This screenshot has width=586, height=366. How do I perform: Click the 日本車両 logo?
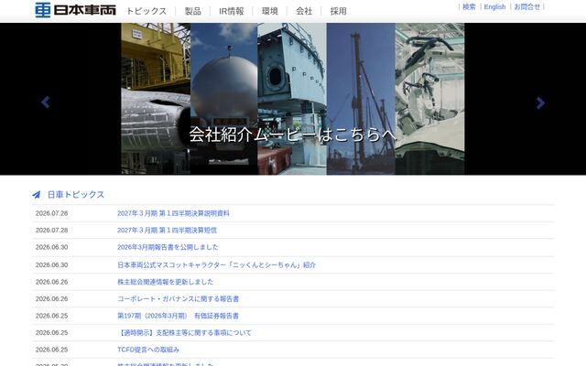pos(75,10)
